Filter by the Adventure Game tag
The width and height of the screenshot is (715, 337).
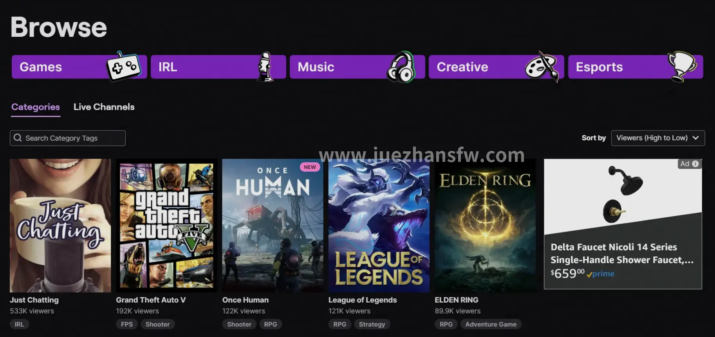click(491, 324)
